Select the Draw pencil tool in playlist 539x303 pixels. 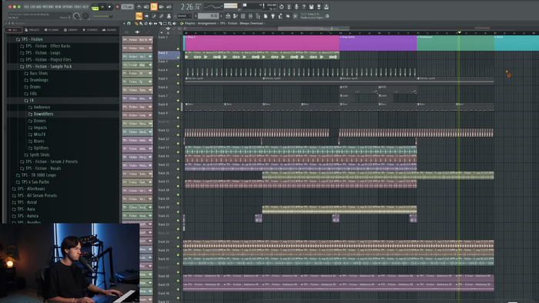click(x=136, y=23)
